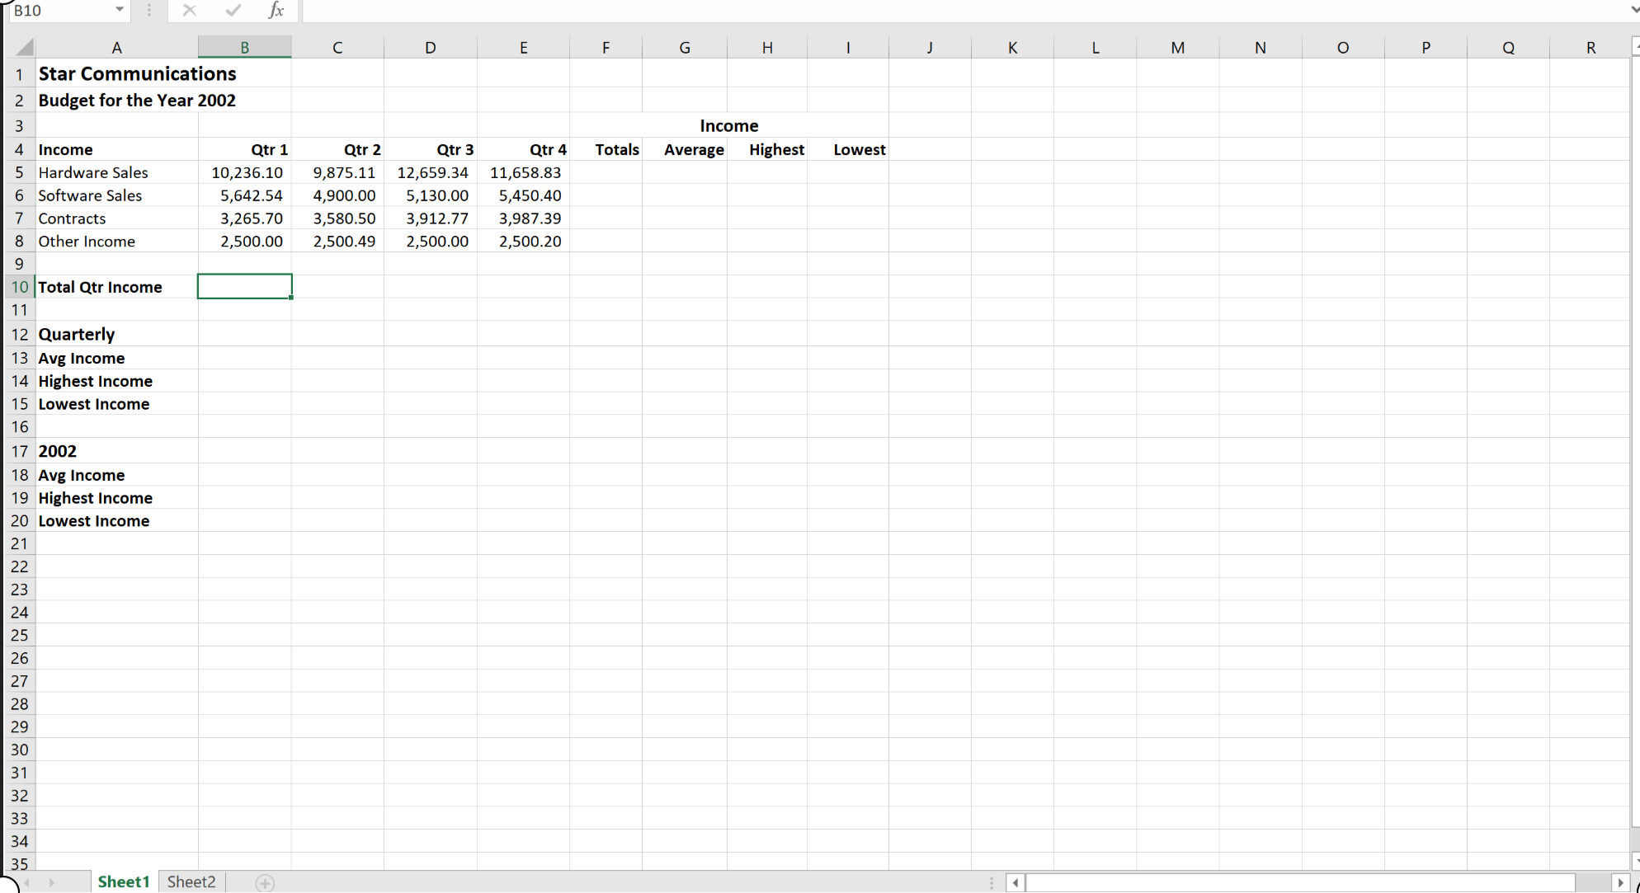The height and width of the screenshot is (893, 1640).
Task: Click the Enter checkmark icon in formula bar
Action: click(233, 10)
